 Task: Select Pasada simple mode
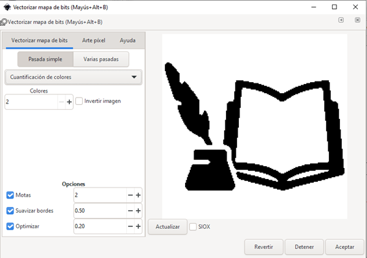45,59
